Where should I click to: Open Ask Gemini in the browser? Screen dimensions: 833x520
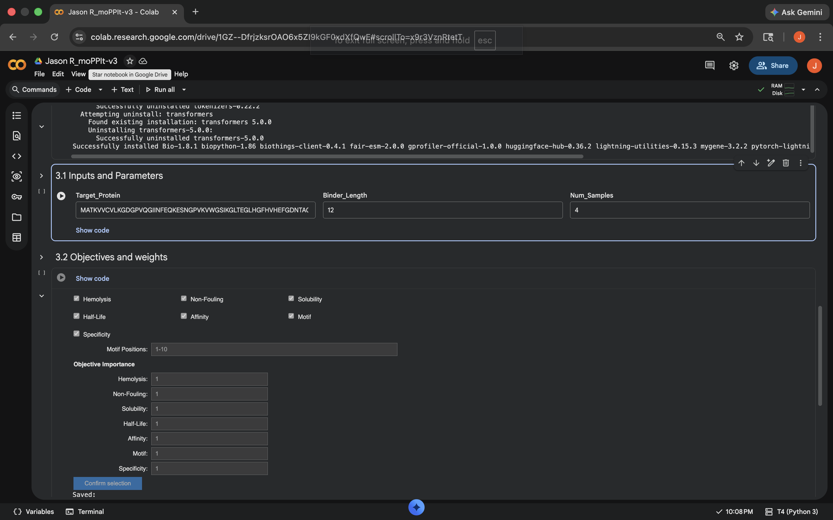[x=797, y=12]
